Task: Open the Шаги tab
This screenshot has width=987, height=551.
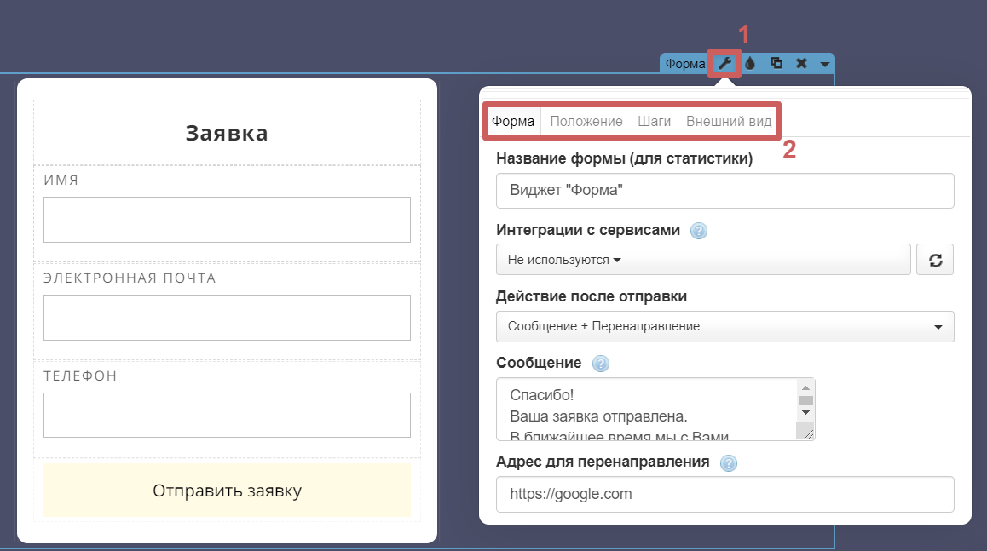Action: click(654, 121)
